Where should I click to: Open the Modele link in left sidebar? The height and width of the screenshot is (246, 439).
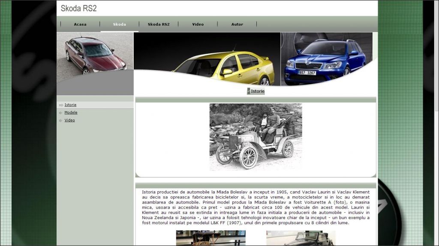coord(71,113)
